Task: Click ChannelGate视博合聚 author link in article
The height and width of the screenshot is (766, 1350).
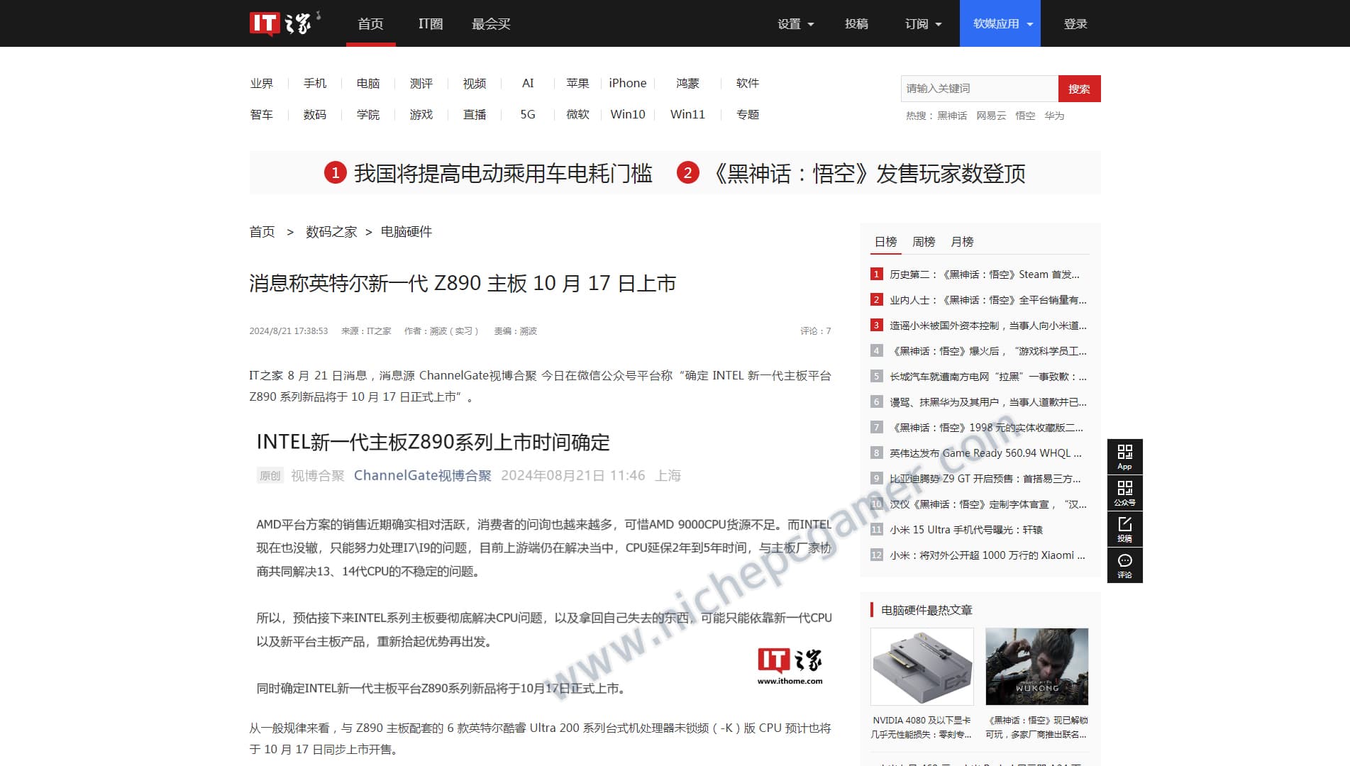Action: point(423,475)
